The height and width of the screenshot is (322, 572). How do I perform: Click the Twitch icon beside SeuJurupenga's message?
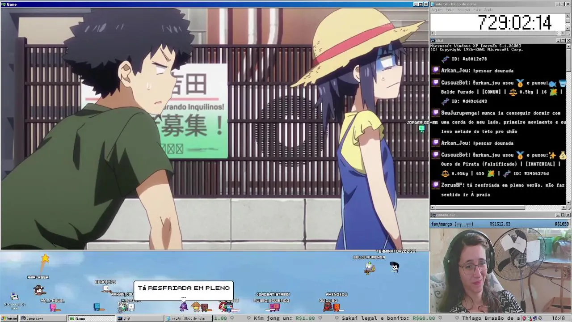[x=436, y=113]
